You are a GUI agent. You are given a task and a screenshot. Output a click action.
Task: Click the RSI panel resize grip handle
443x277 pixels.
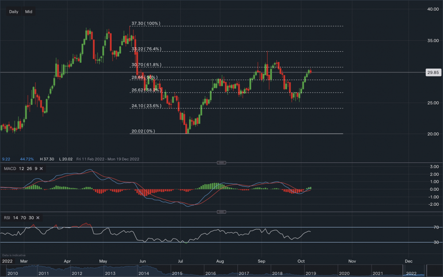click(221, 212)
